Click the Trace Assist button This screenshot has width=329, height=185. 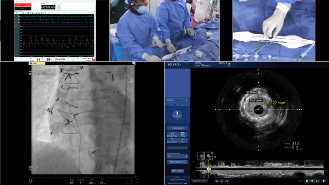click(x=177, y=128)
